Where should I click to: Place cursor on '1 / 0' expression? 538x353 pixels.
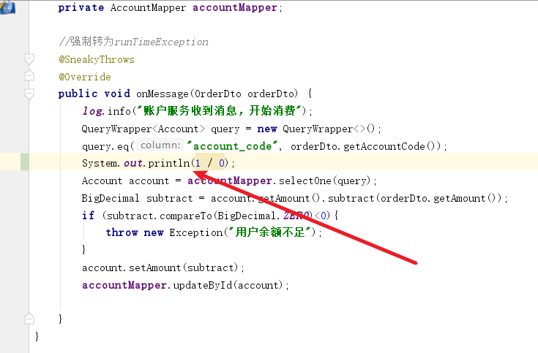click(210, 163)
